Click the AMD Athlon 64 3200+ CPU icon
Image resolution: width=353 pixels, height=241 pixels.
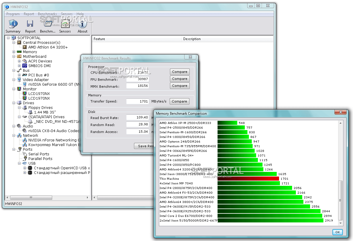[x=25, y=47]
